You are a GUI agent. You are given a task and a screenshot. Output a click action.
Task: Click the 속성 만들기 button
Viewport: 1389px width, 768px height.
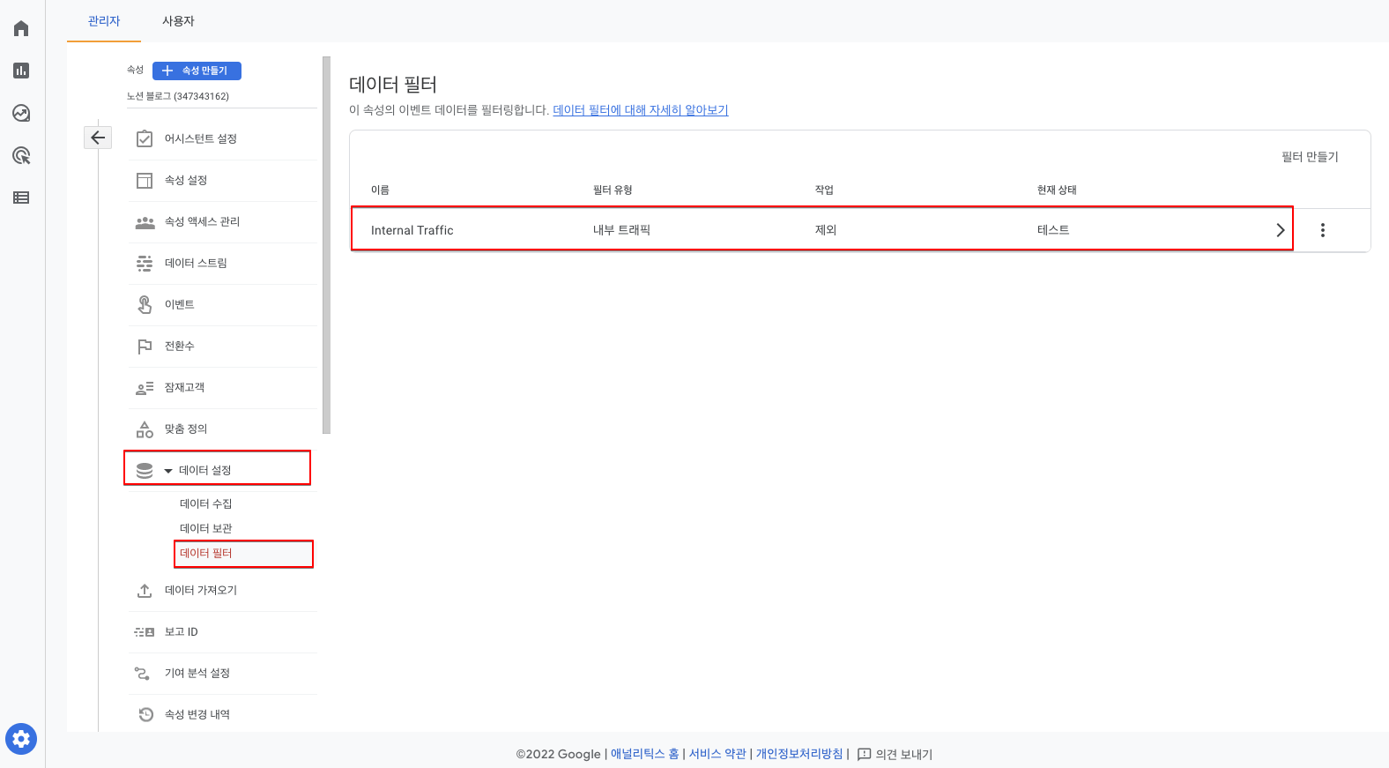tap(197, 71)
